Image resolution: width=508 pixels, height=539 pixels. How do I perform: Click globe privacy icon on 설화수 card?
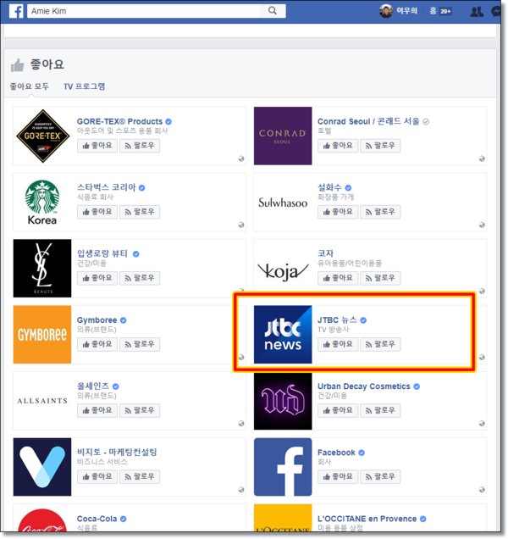pos(482,225)
